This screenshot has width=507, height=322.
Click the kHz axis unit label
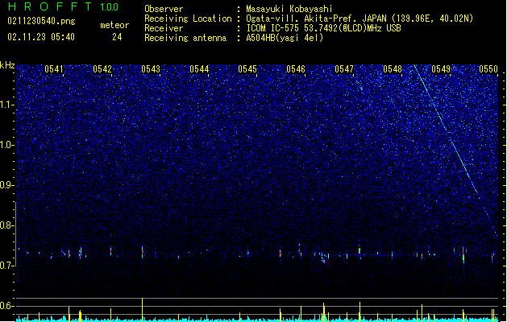point(7,65)
